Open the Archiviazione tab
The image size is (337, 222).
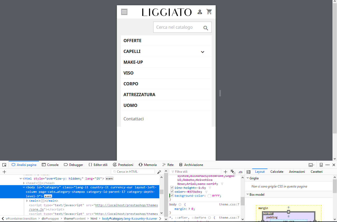click(191, 165)
